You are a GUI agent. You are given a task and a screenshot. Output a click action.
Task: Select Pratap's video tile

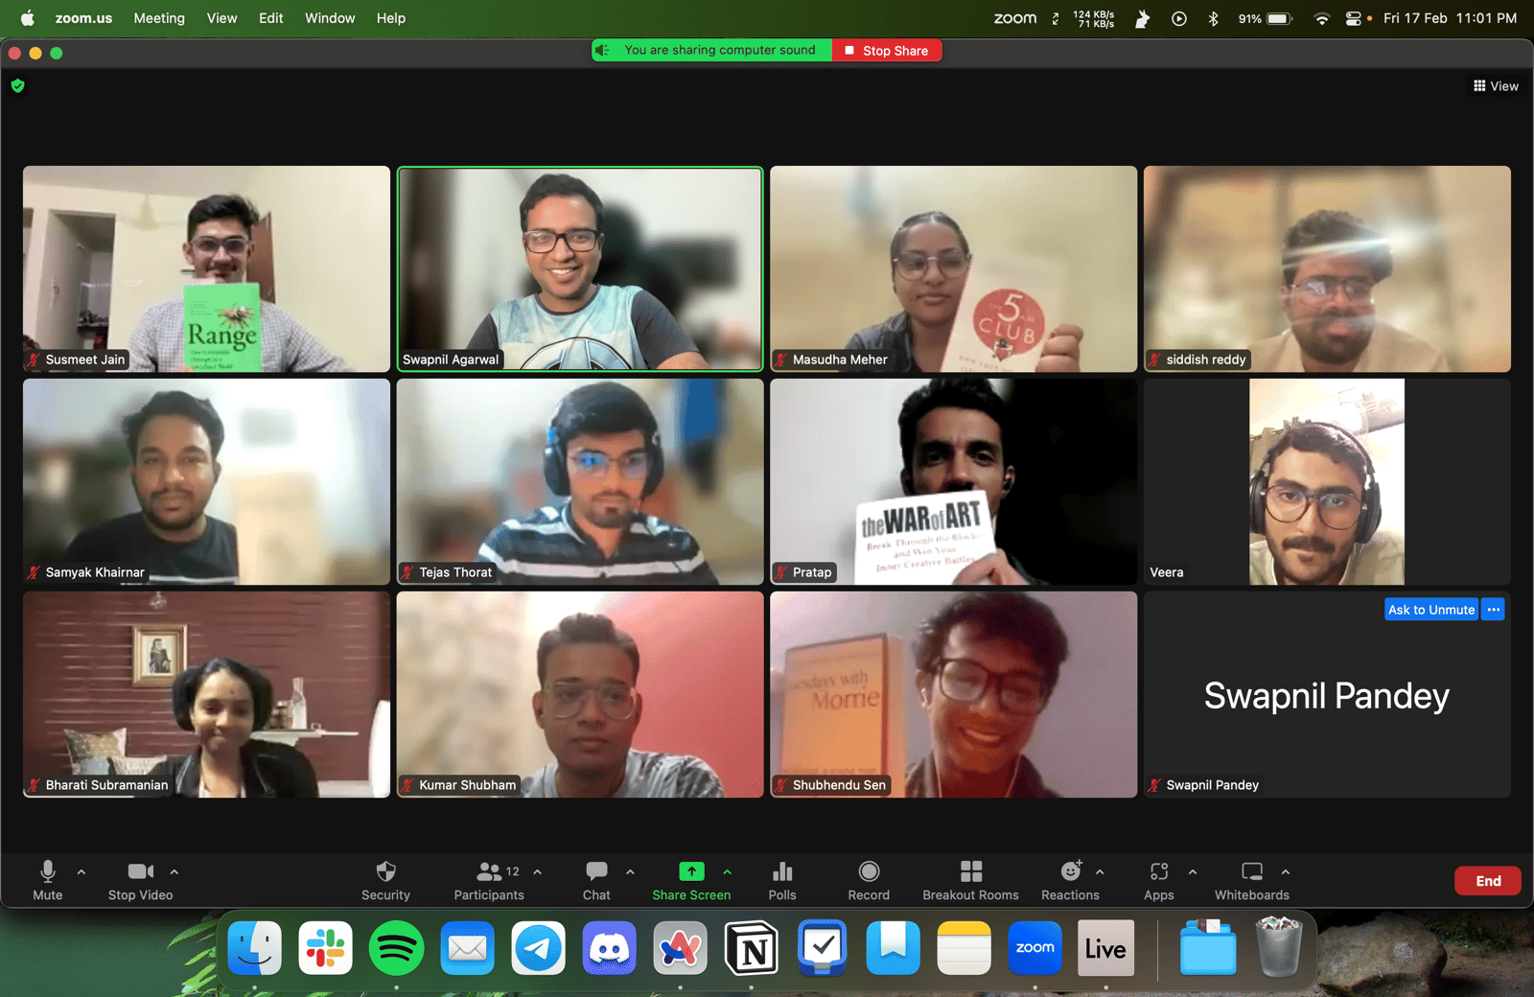953,481
